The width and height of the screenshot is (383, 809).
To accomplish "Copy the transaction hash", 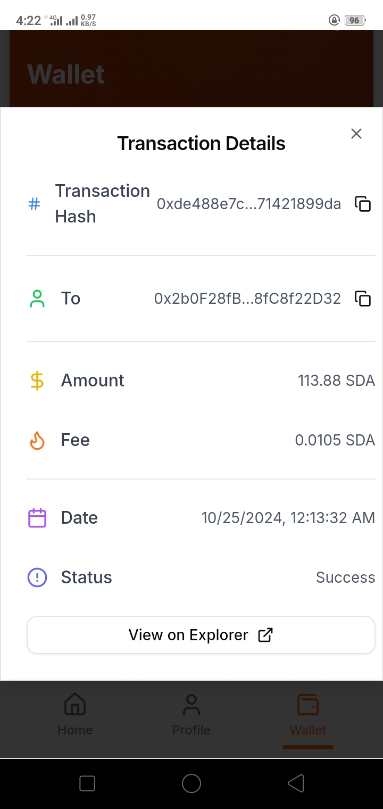I will (363, 204).
